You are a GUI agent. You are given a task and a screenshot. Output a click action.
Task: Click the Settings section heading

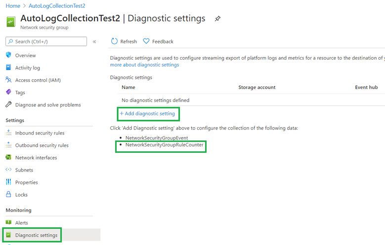pyautogui.click(x=15, y=120)
